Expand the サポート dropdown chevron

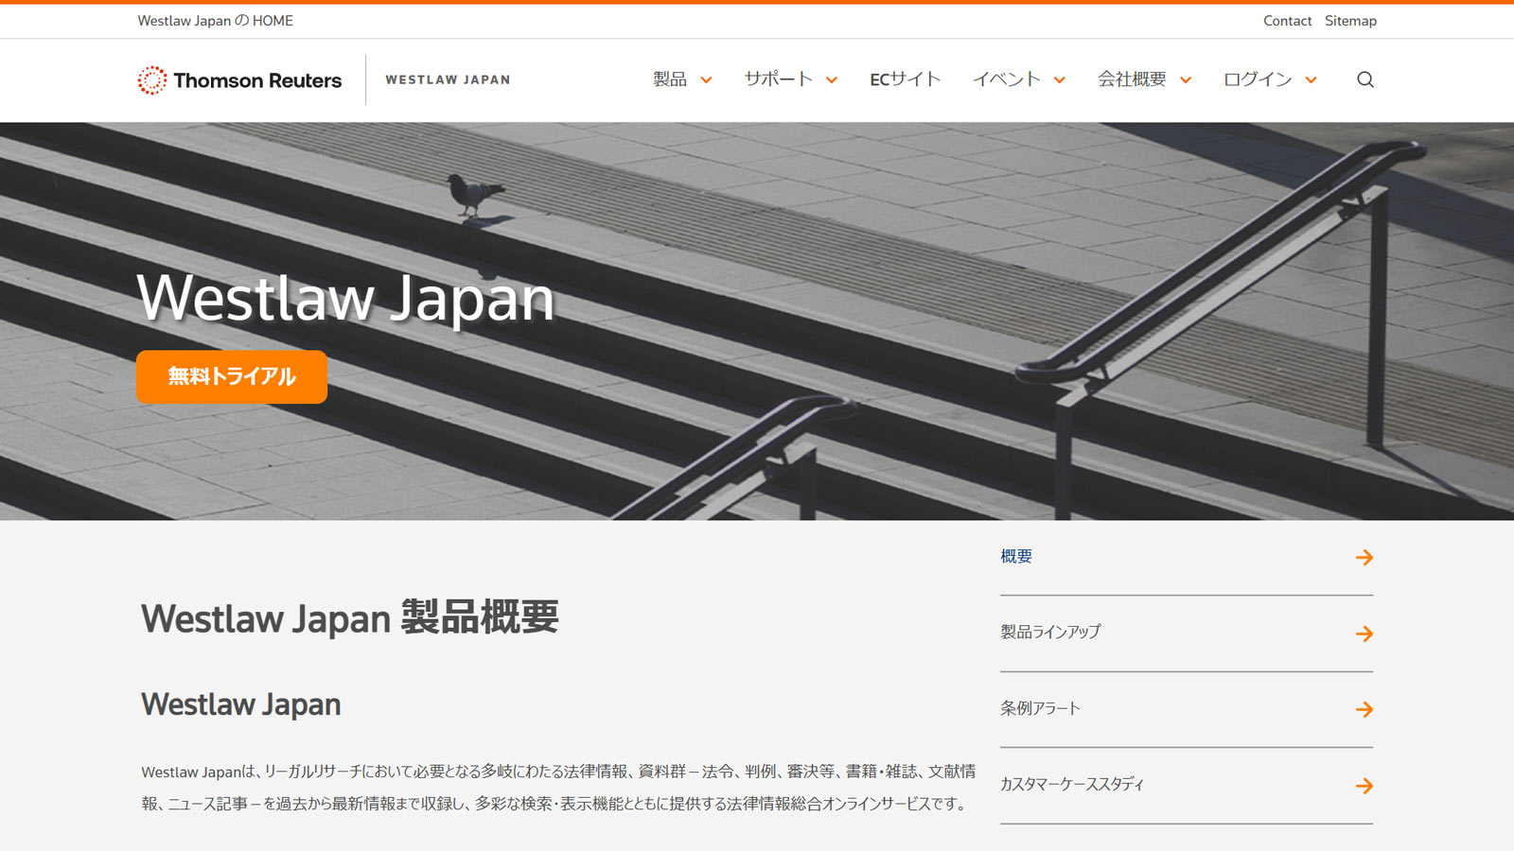pos(832,80)
